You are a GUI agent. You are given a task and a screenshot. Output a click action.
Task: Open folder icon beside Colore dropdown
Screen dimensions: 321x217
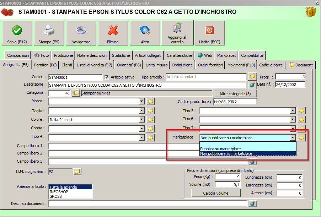point(150,119)
